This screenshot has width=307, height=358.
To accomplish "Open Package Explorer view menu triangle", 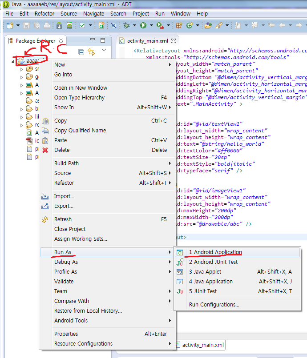I will 104,51.
